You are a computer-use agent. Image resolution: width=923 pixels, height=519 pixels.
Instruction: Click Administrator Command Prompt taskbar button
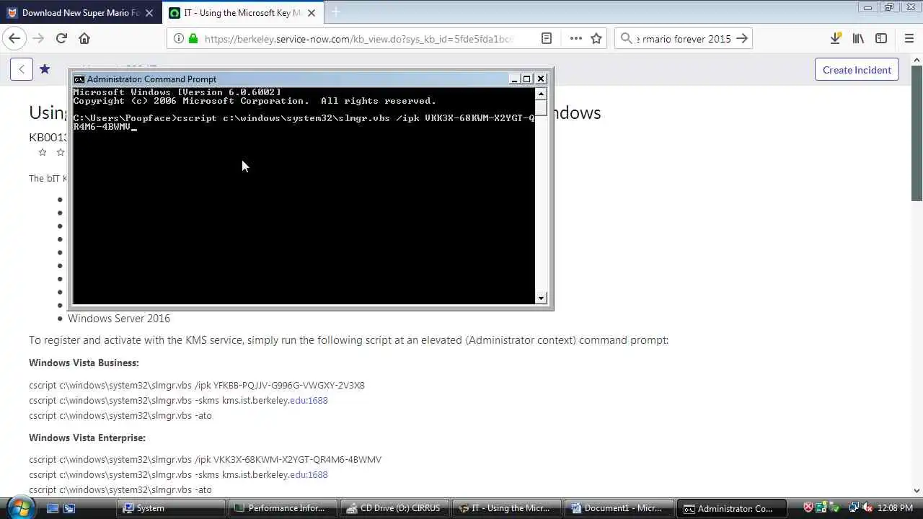coord(731,508)
